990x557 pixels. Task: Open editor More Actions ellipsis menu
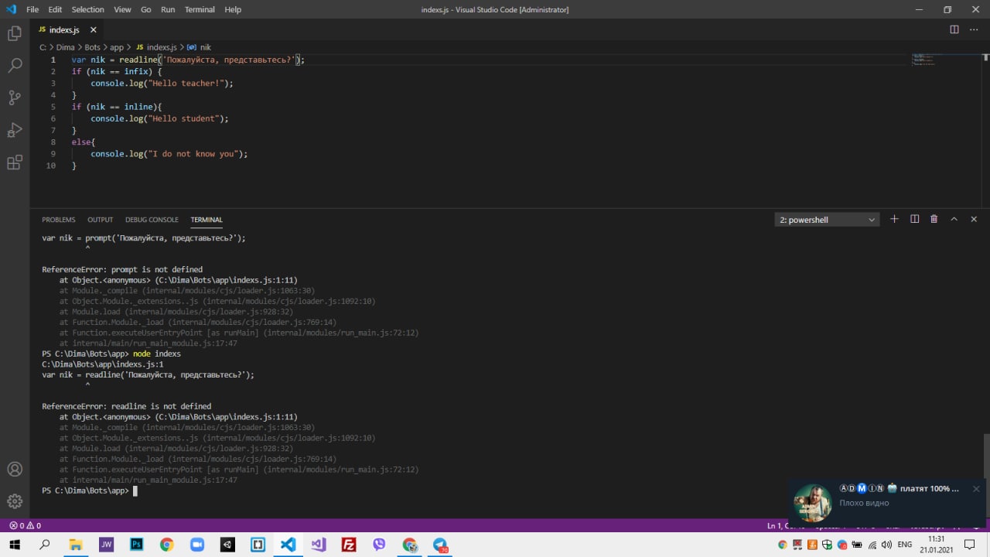[x=975, y=29]
